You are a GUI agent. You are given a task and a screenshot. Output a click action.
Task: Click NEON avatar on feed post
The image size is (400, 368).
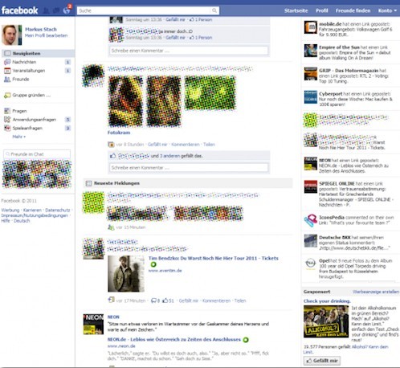[93, 324]
